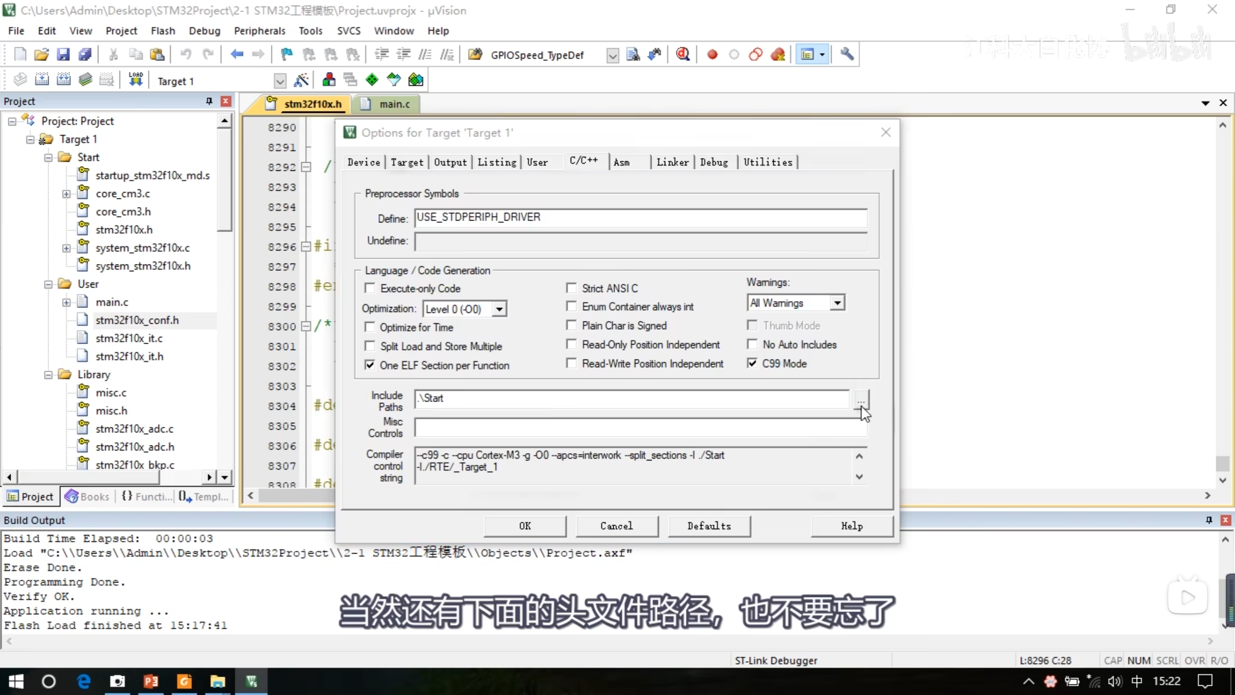Screen dimensions: 1235x695
Task: Click the Insert Breakpoint red dot icon
Action: tap(712, 55)
